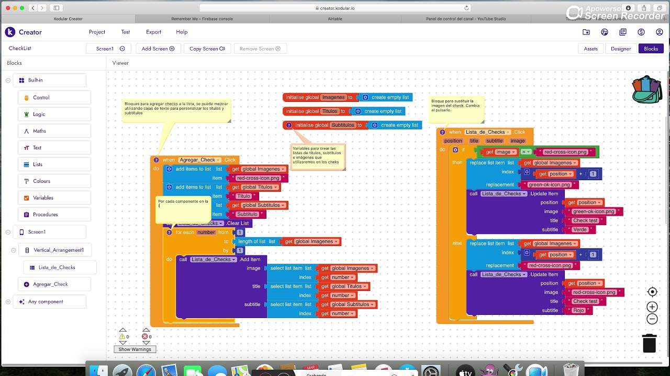Open the Maths blocks drawer

tap(54, 131)
